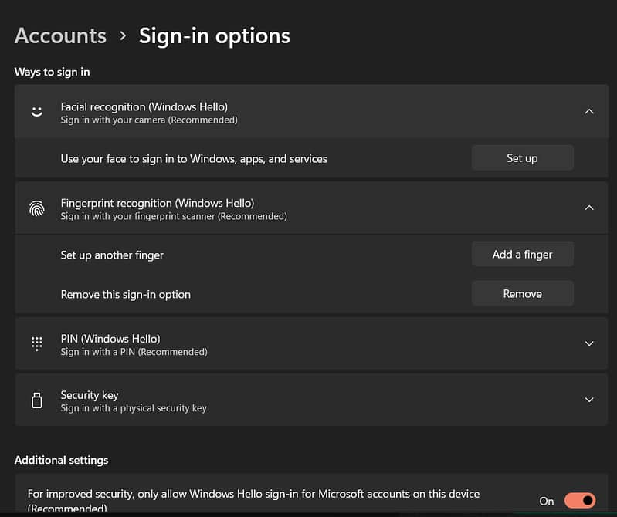
Task: Click the Fingerprint recognition icon
Action: click(x=36, y=208)
